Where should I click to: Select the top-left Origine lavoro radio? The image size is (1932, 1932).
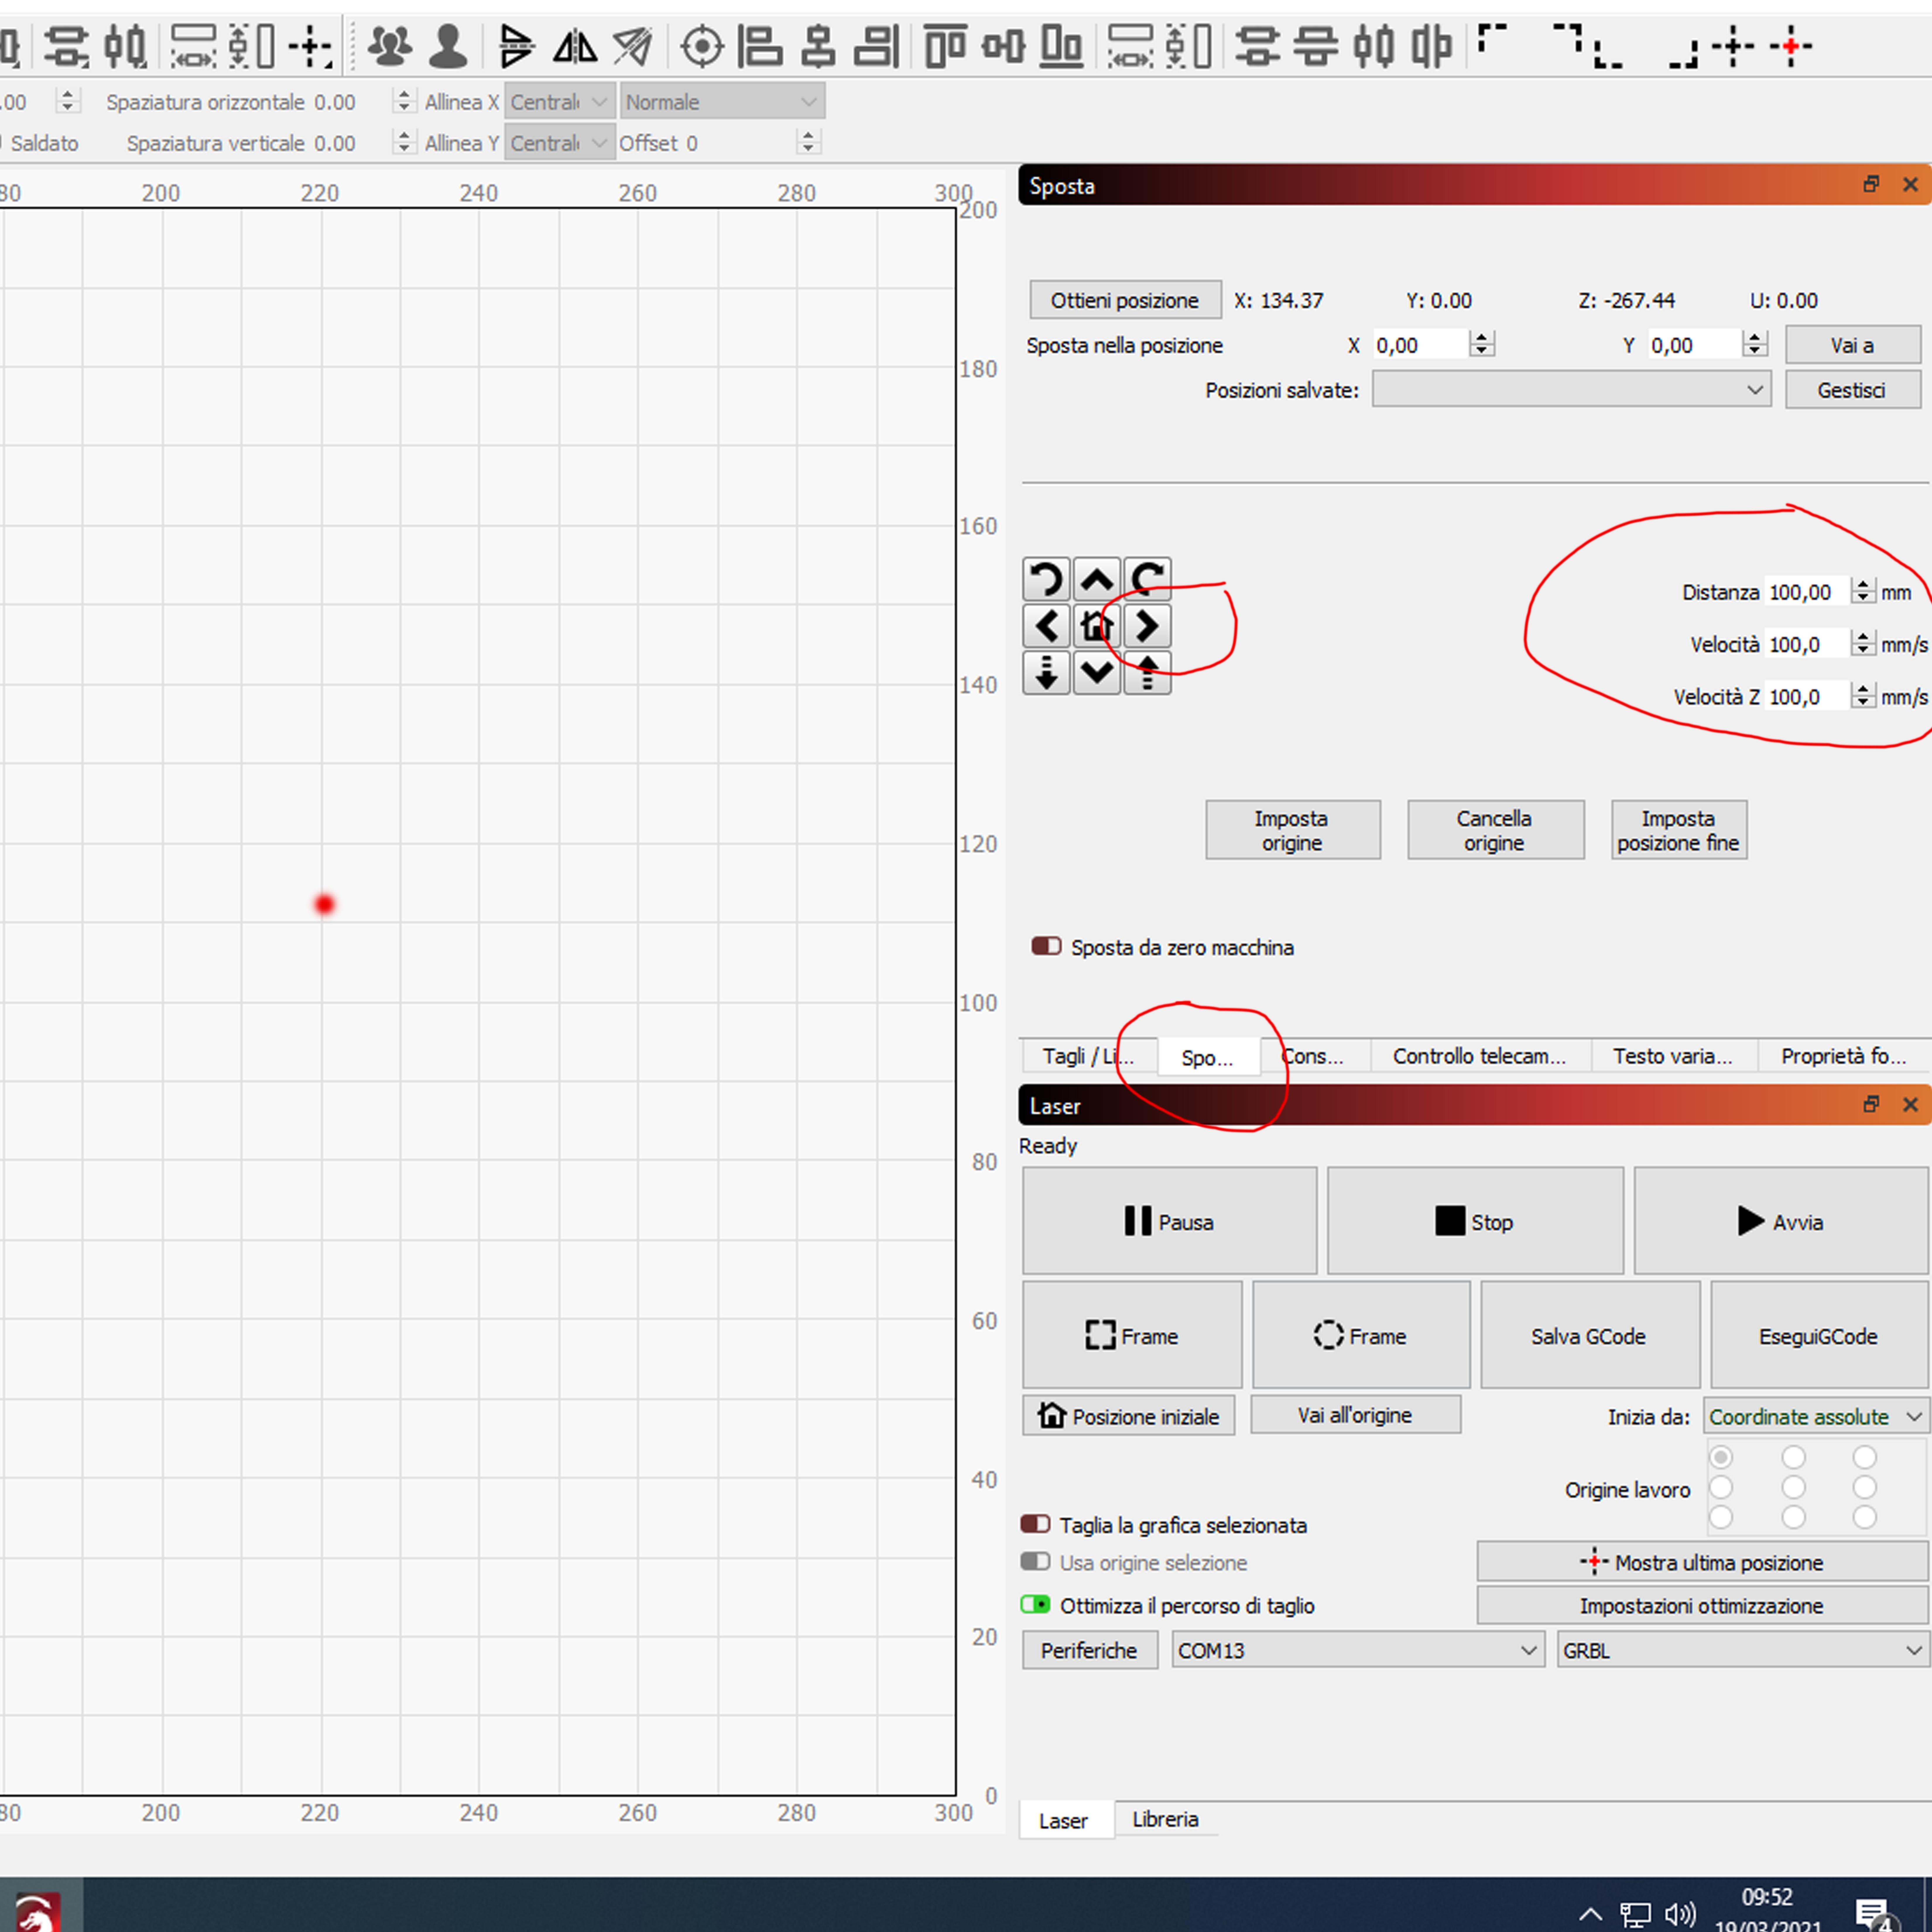tap(1721, 1457)
